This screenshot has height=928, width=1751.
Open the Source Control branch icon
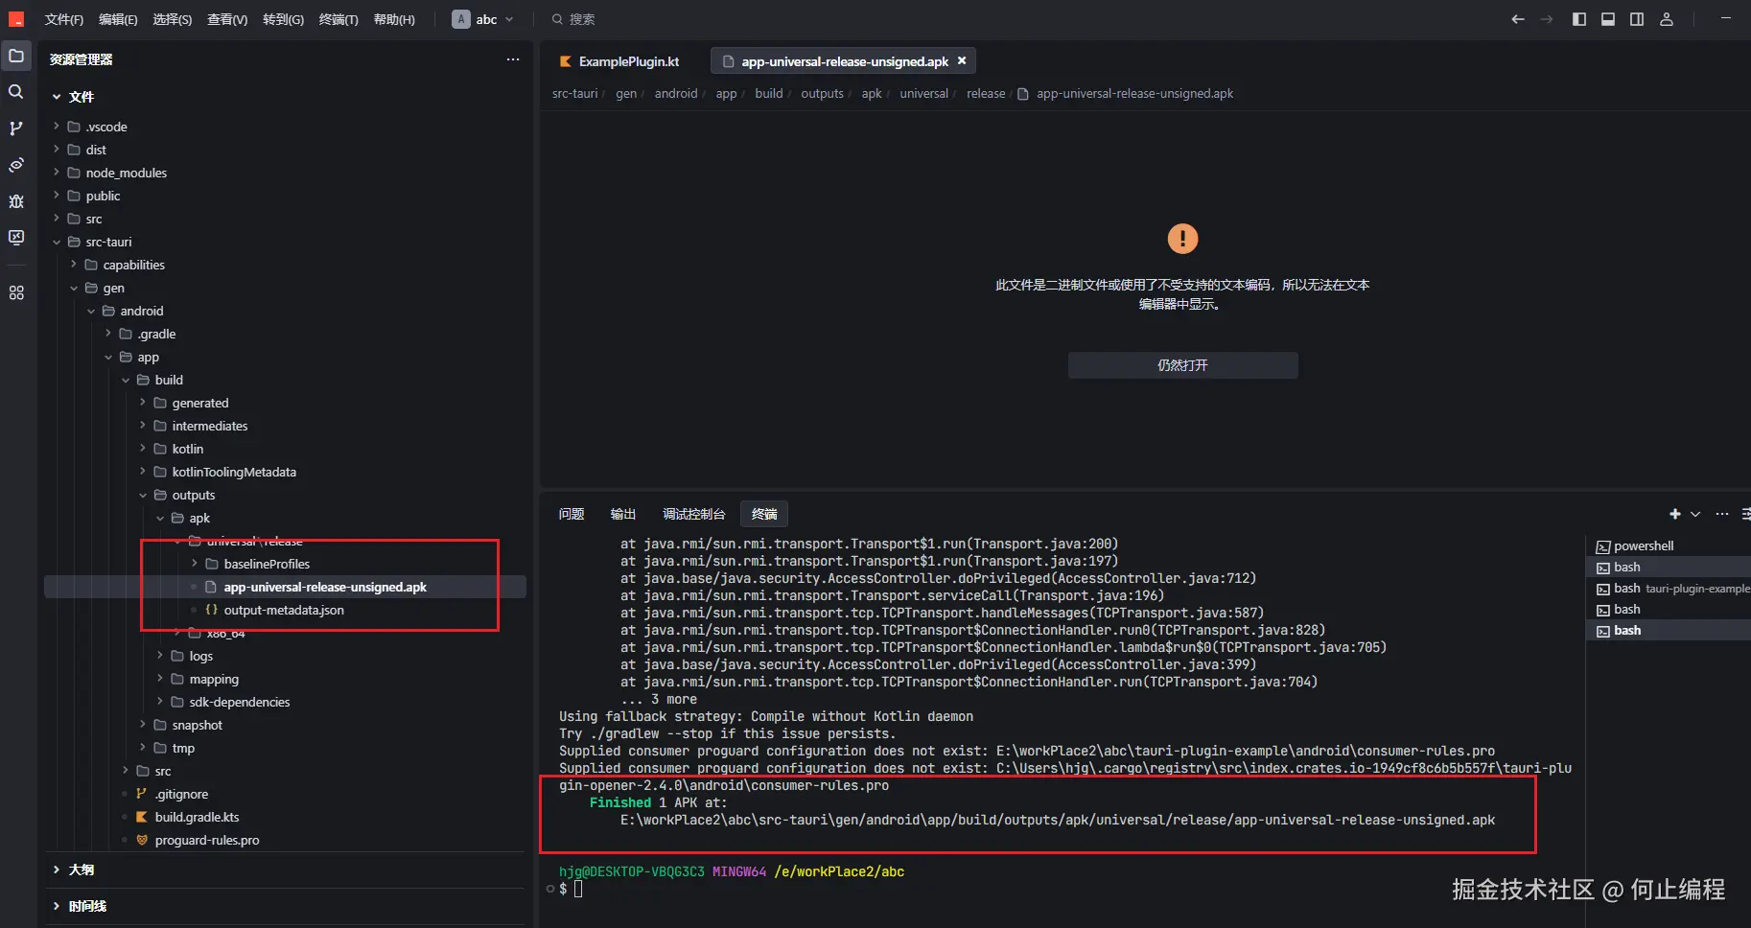16,128
